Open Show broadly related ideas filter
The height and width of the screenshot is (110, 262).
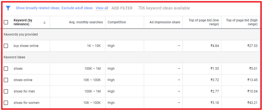point(38,8)
